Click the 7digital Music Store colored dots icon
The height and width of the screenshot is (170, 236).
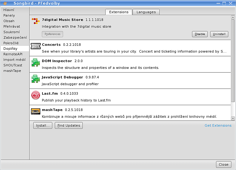coord(35,21)
